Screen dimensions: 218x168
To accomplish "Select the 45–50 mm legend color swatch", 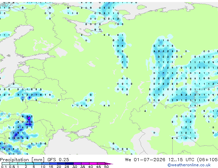I will 101,164.
